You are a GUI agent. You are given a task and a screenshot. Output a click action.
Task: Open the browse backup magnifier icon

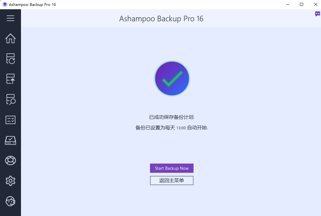[x=10, y=99]
